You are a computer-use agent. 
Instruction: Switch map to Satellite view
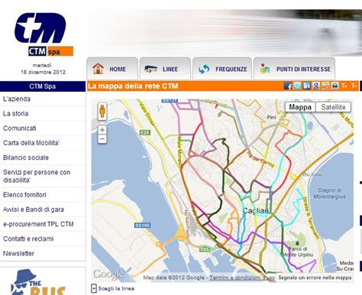coord(333,107)
